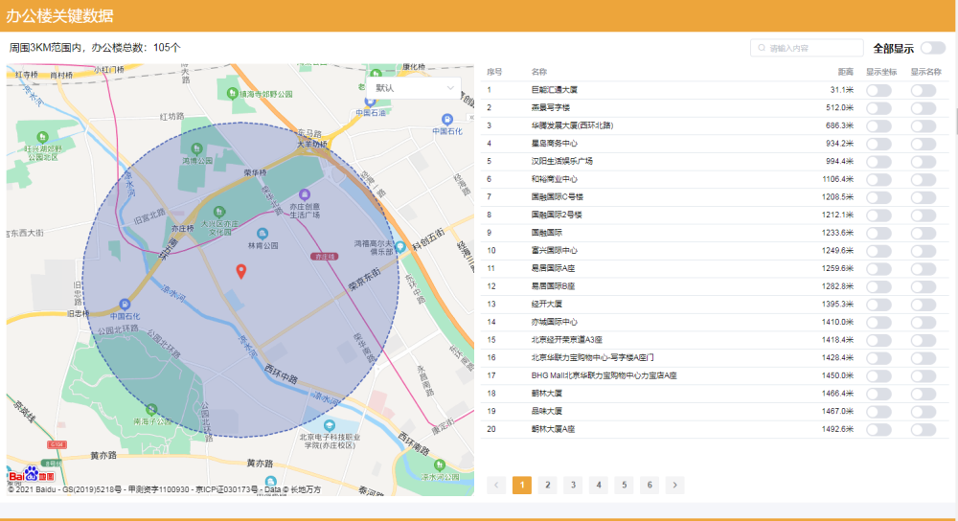This screenshot has height=521, width=958.
Task: Click the 南海子公园 park icon
Action: point(151,409)
